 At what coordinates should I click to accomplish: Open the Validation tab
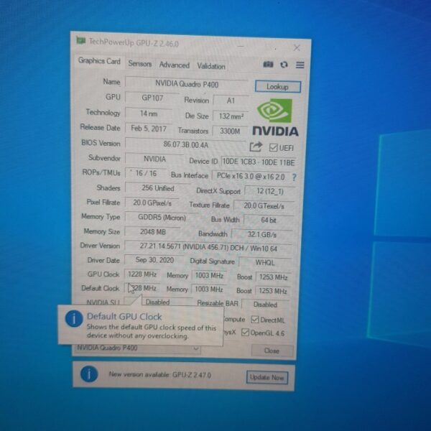click(210, 66)
